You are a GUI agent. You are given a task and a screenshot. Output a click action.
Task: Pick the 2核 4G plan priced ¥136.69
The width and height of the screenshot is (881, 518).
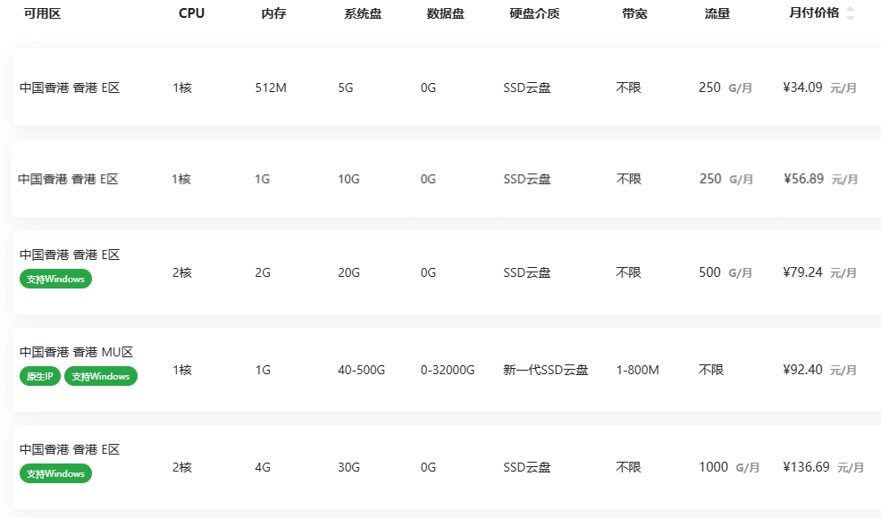(447, 467)
